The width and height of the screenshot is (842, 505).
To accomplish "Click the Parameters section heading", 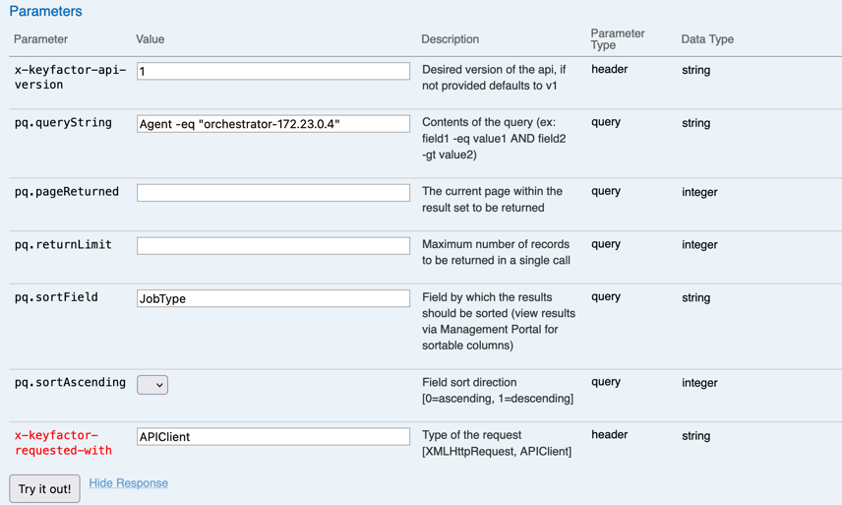I will (45, 12).
